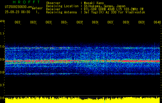Screen dimensions: 162x103
Task: Click the 0.7 kHz frequency label
Action: 2,85
